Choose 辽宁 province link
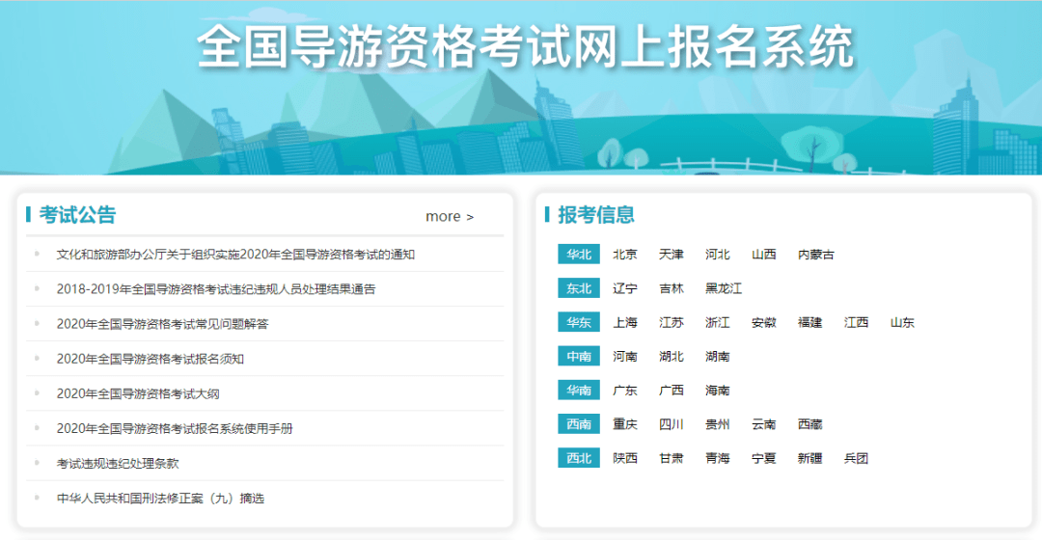The image size is (1042, 540). tap(624, 288)
